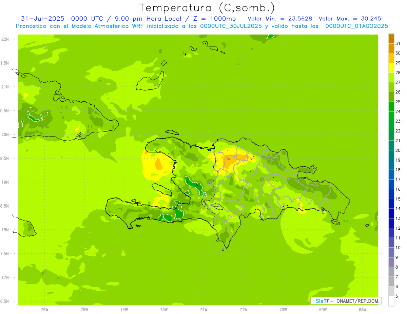Click the "25" contour label on the map
Viewport: 407px width, 314px height.
click(x=204, y=195)
